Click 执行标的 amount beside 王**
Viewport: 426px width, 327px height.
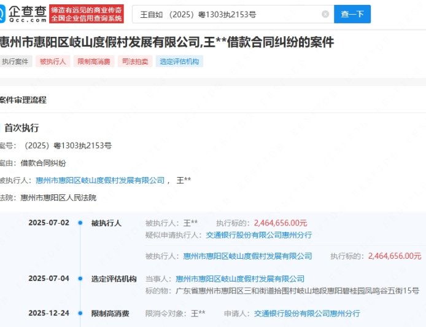[281, 223]
